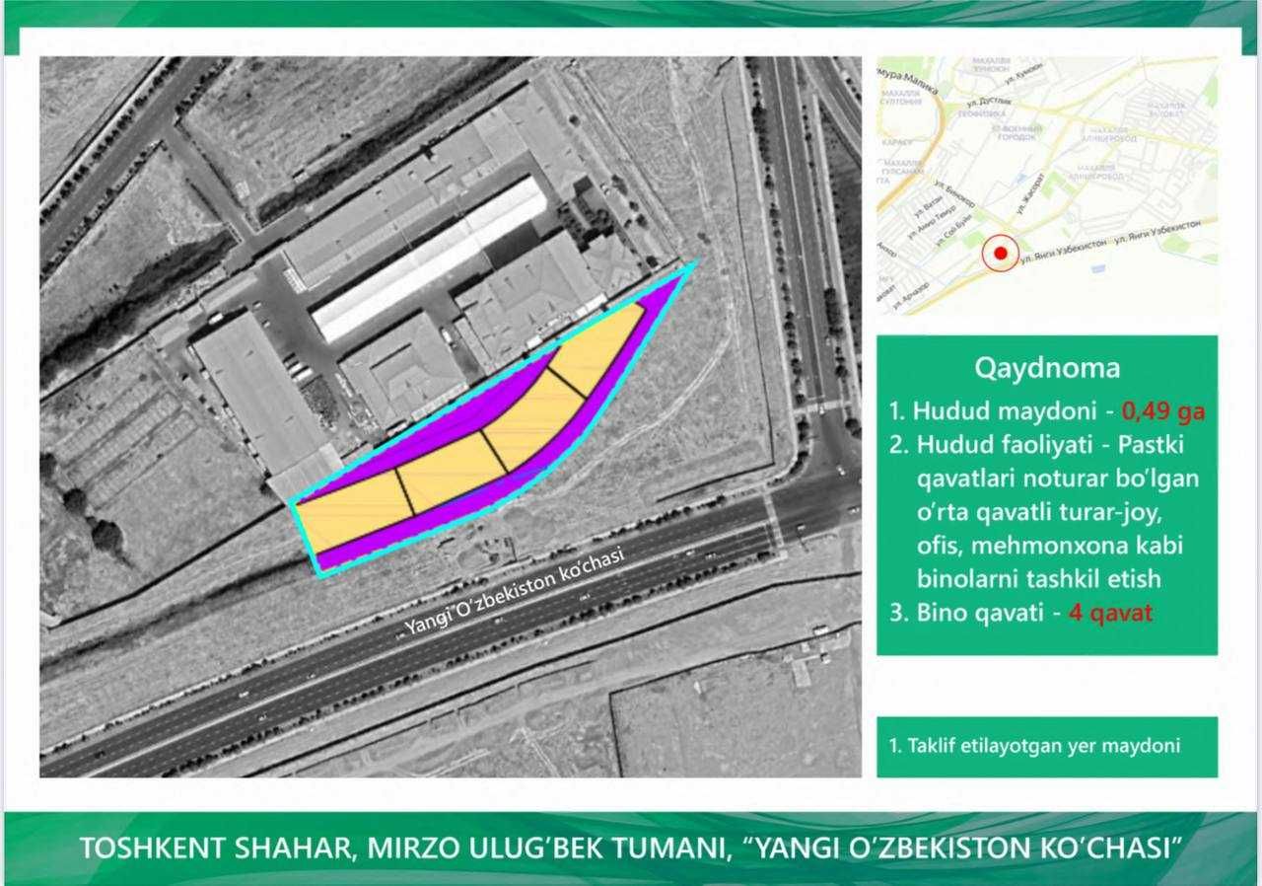Open the locator mini map thumbnail
Image resolution: width=1262 pixels, height=886 pixels.
click(x=1047, y=185)
